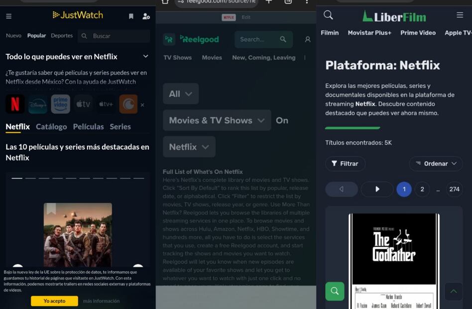Viewport: 472px width, 309px height.
Task: Toggle the Netflix provider filter in JustWatch
Action: pos(15,104)
